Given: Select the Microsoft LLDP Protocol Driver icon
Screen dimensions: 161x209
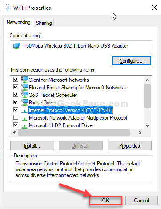Looking at the screenshot, I should [x=24, y=126].
